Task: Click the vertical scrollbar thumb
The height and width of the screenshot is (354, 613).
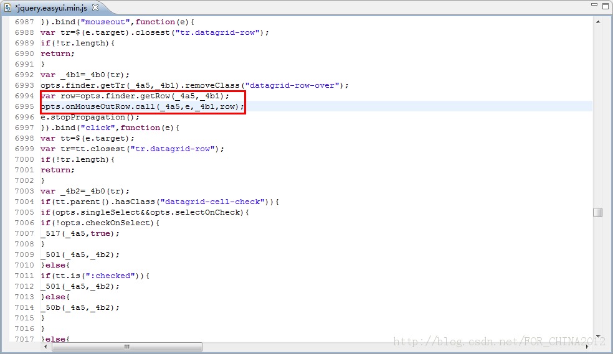Action: (598, 212)
